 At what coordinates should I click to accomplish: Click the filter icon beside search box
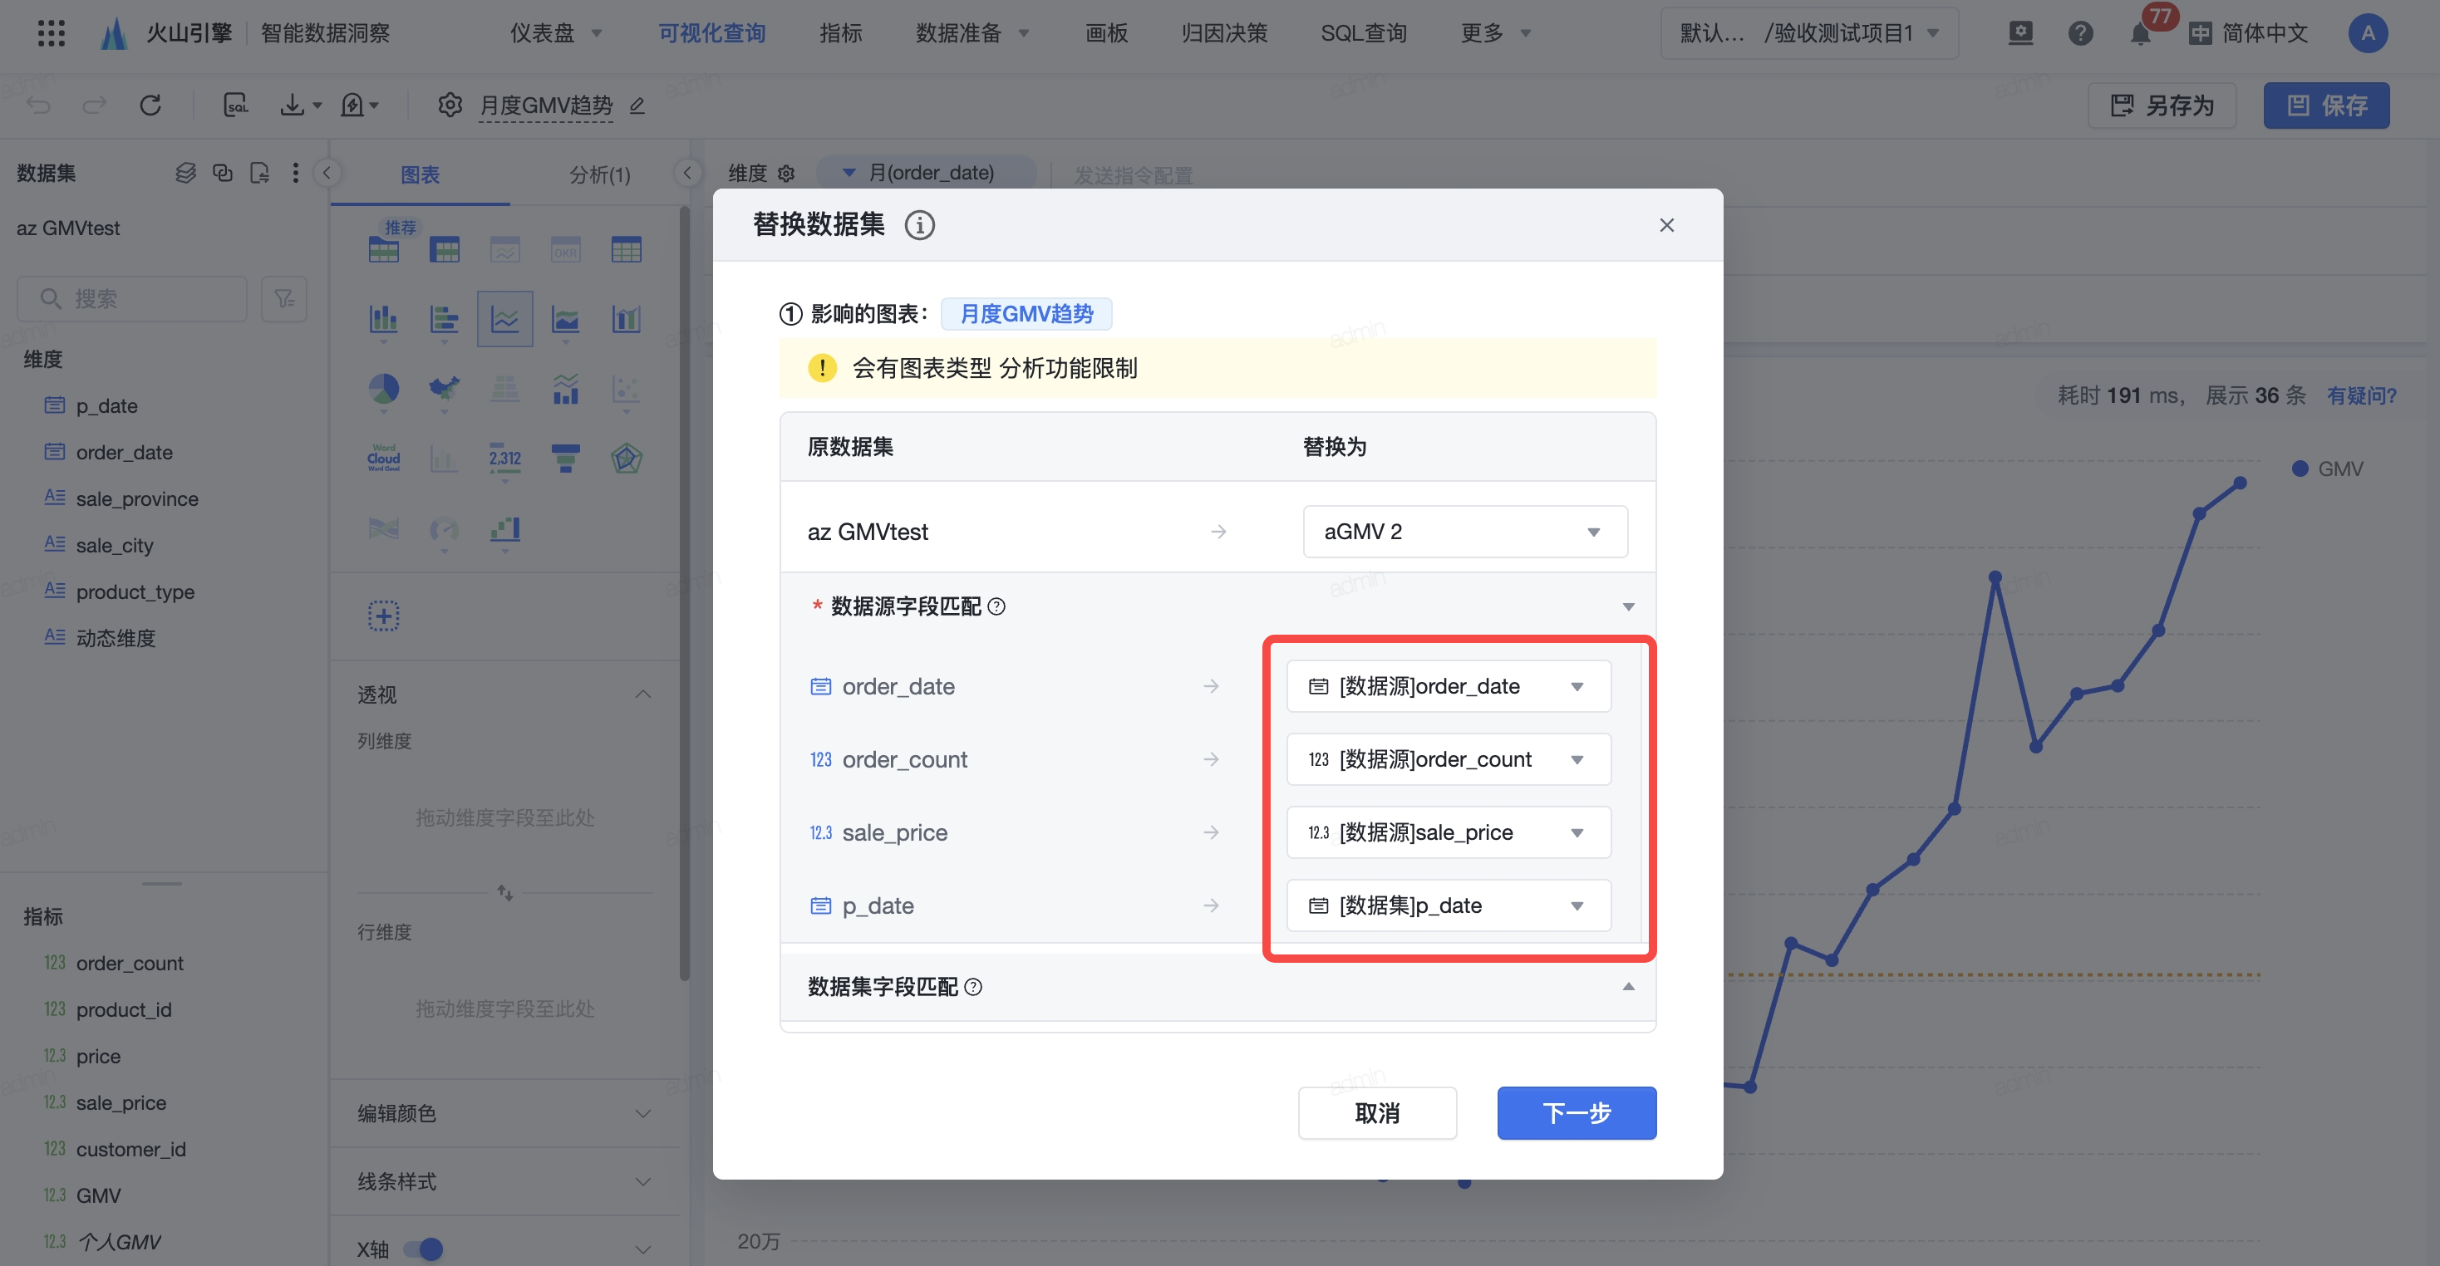(284, 299)
